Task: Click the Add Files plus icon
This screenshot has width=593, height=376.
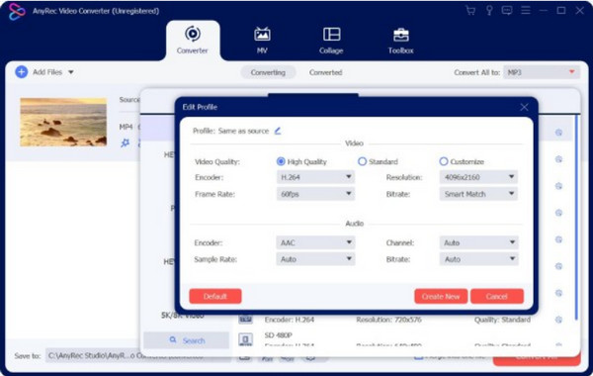Action: click(21, 72)
